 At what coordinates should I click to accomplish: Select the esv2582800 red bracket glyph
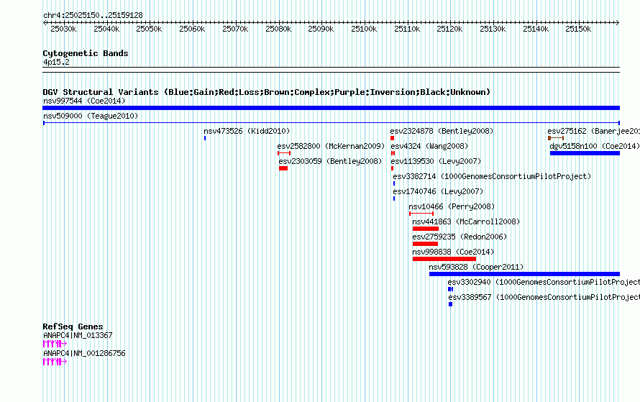[x=284, y=153]
